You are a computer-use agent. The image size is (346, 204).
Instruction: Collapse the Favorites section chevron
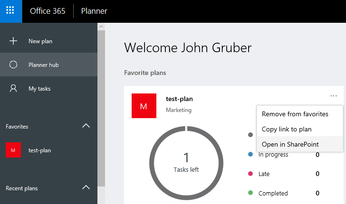coord(86,126)
